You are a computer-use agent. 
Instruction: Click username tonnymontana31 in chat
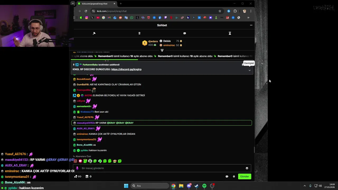pyautogui.click(x=86, y=139)
